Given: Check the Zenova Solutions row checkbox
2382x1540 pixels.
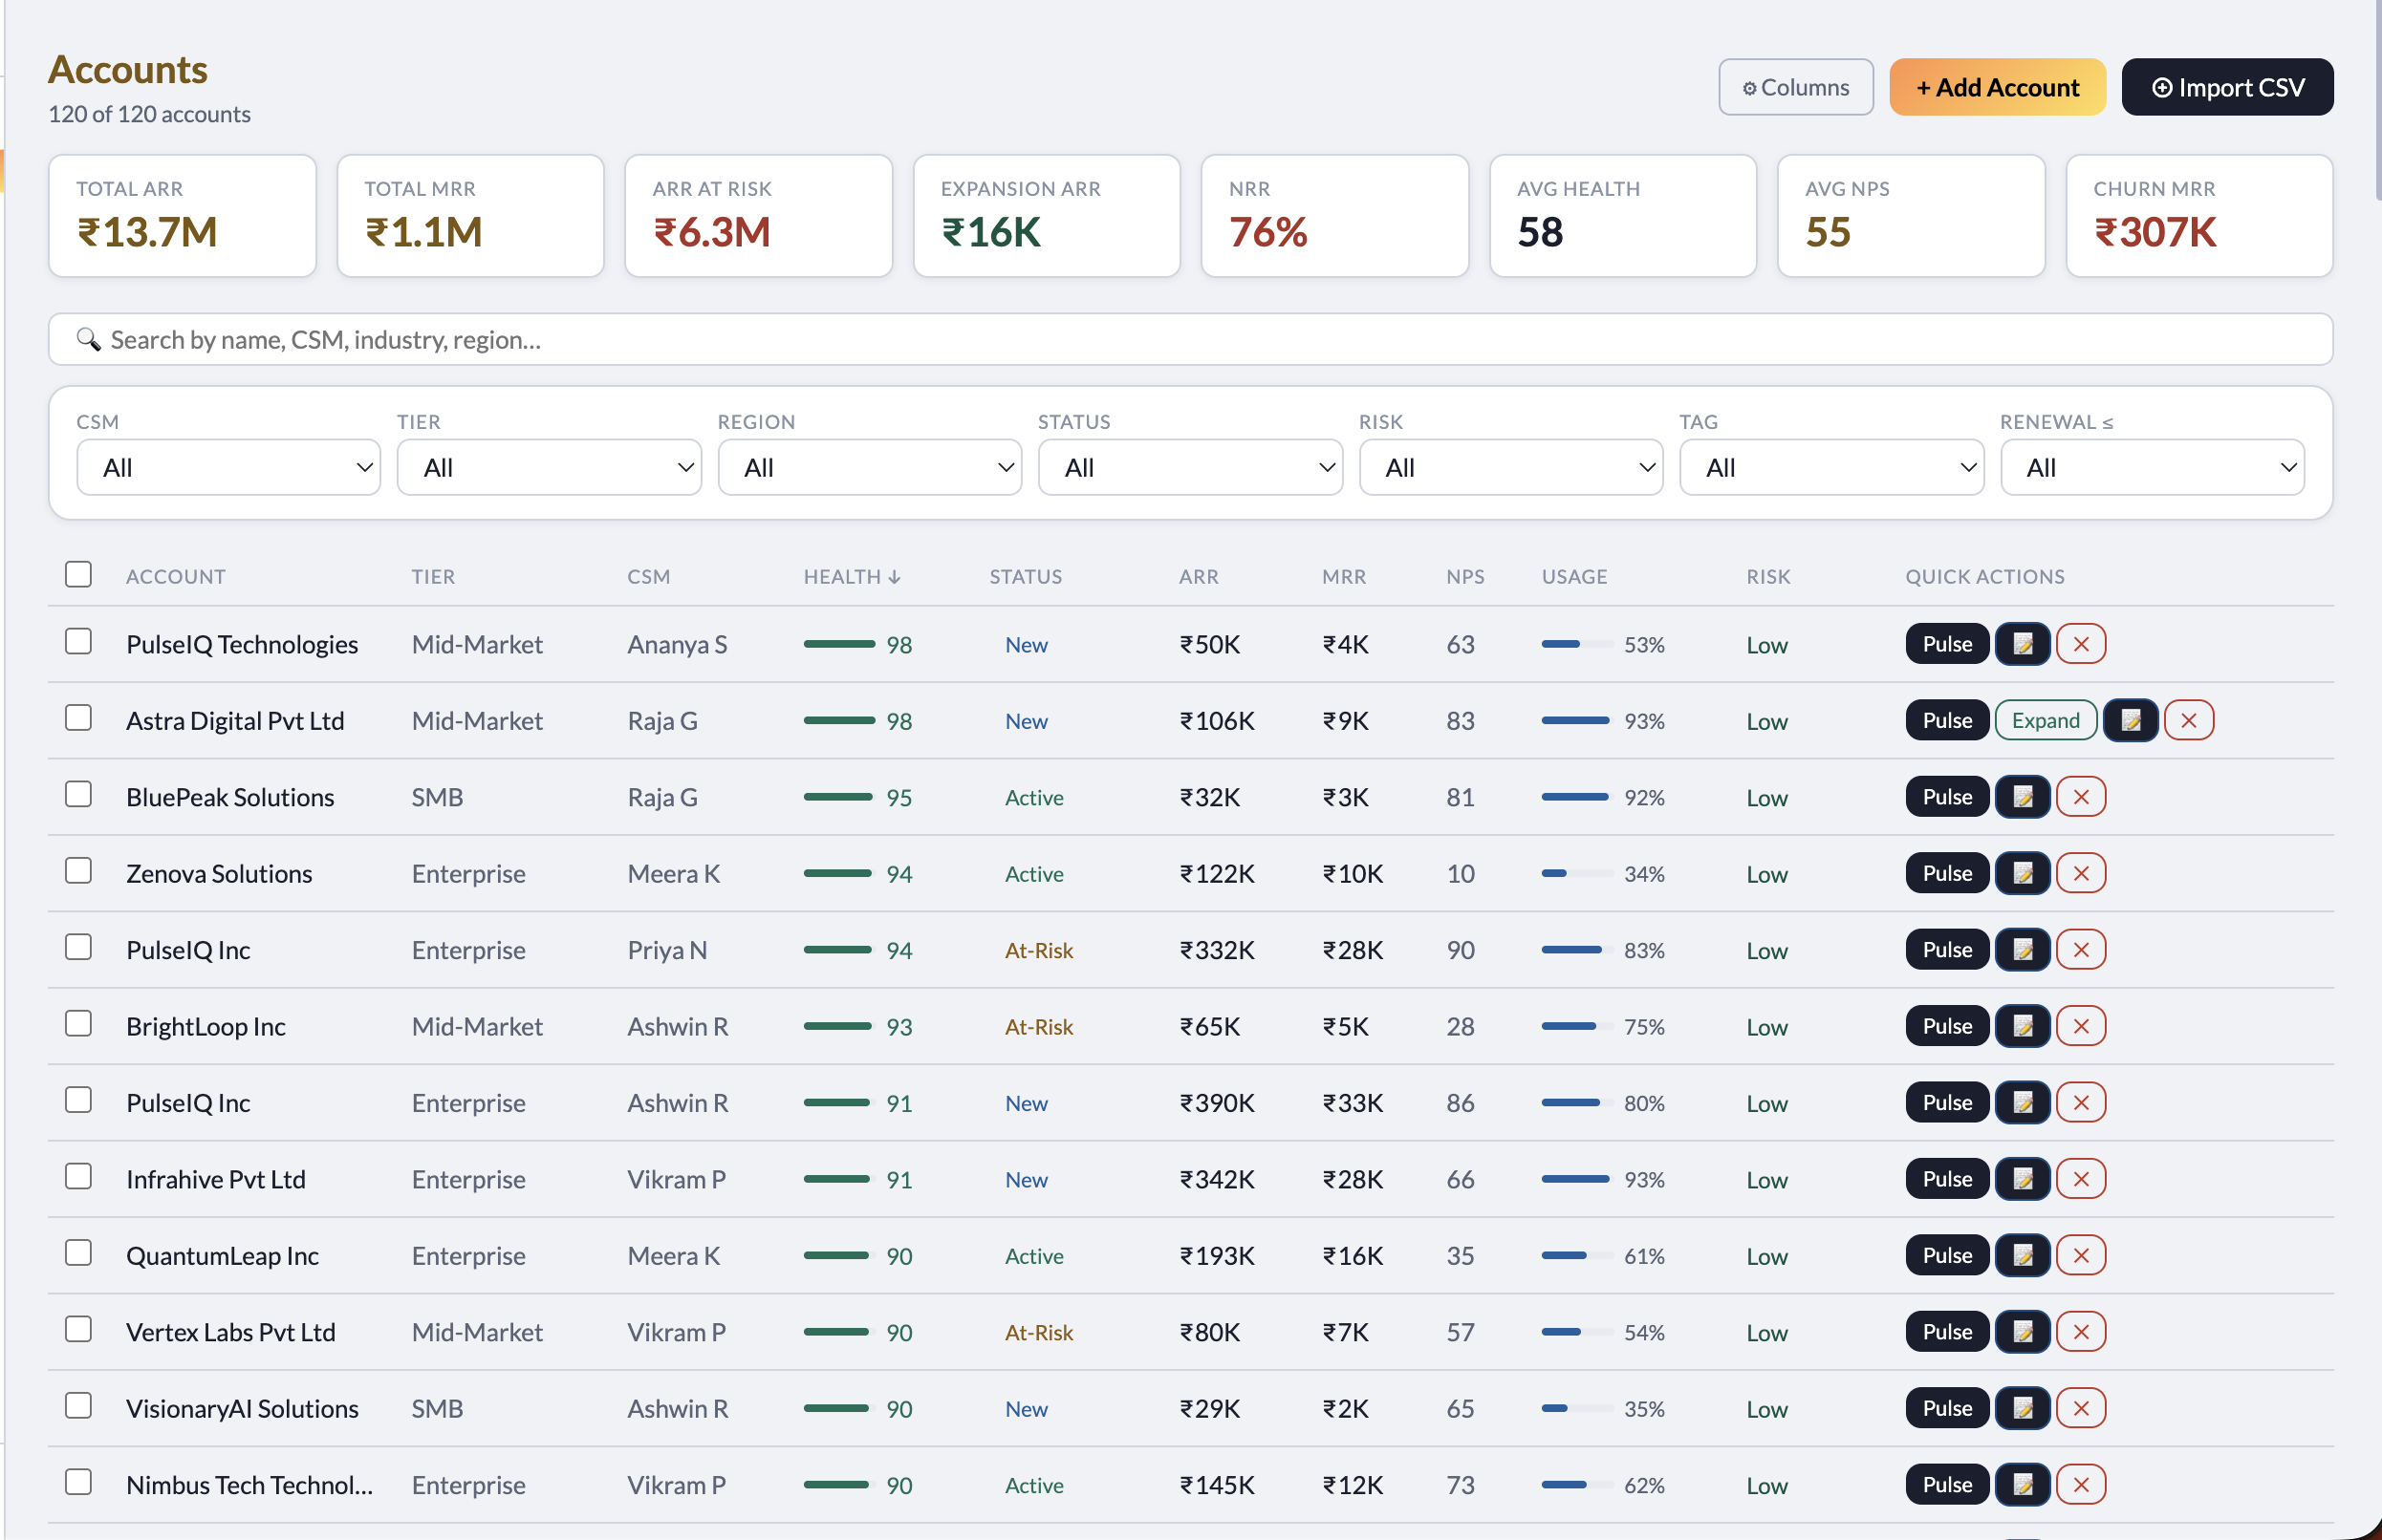Looking at the screenshot, I should pyautogui.click(x=78, y=871).
